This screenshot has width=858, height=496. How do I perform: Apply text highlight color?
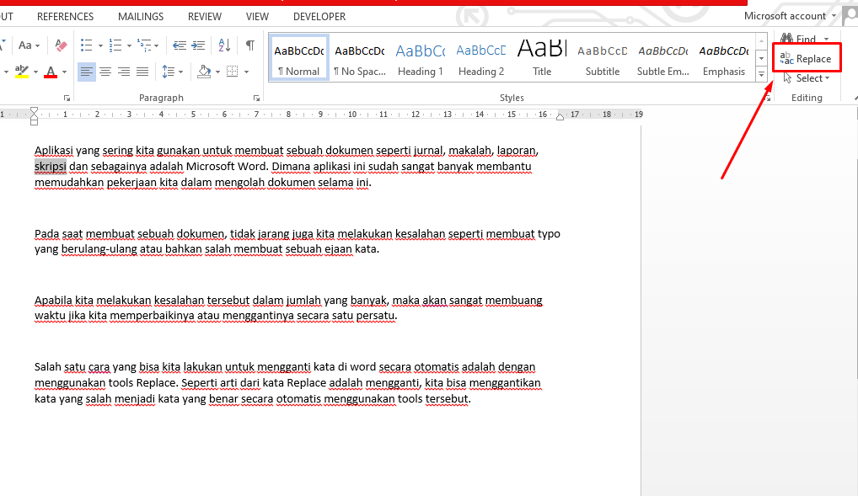tap(21, 71)
